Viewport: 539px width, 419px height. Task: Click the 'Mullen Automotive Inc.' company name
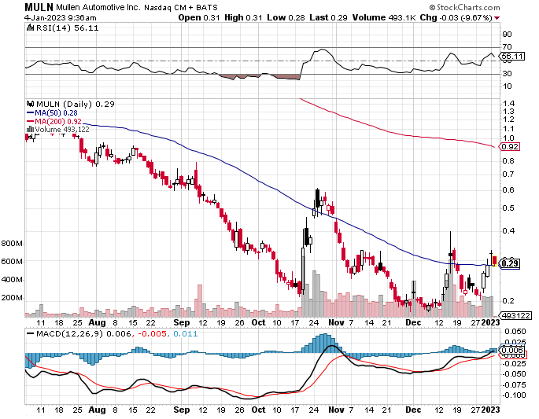98,7
